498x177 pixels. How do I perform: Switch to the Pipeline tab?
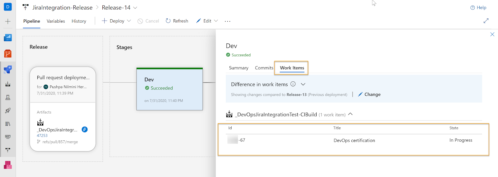tap(32, 21)
